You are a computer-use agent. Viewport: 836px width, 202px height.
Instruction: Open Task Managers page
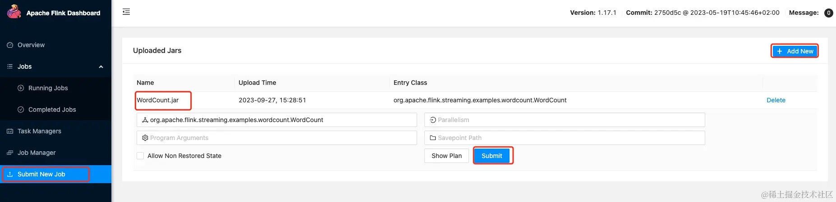pyautogui.click(x=39, y=131)
